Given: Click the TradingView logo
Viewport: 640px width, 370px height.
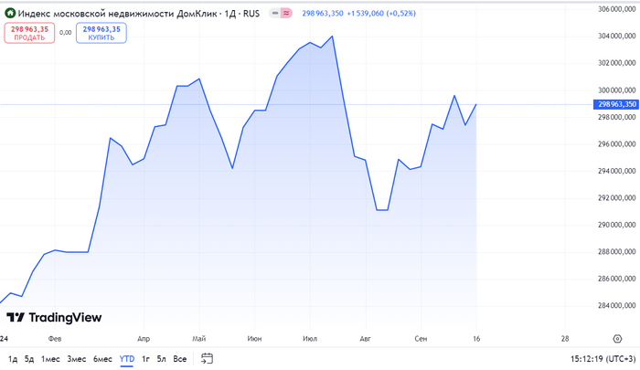Looking at the screenshot, I should [x=54, y=318].
